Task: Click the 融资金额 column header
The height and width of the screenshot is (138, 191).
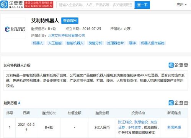Action: click(102, 113)
